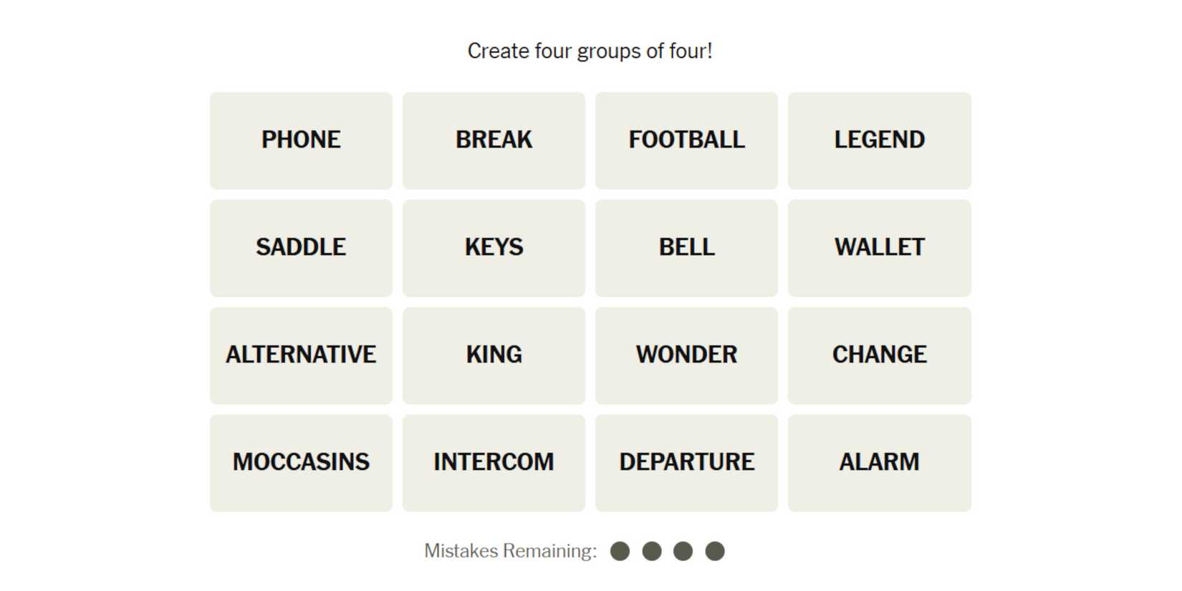1182x591 pixels.
Task: Tap the ALARM tile
Action: tap(879, 463)
